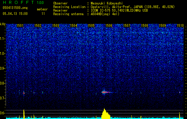Click the 'Receiving Location' label
The width and height of the screenshot is (187, 119).
[69, 7]
